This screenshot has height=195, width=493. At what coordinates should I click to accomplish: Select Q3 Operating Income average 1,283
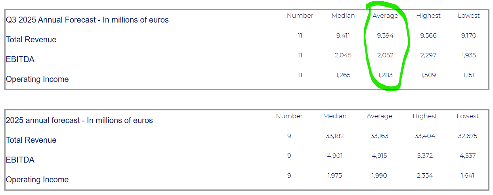pyautogui.click(x=385, y=75)
